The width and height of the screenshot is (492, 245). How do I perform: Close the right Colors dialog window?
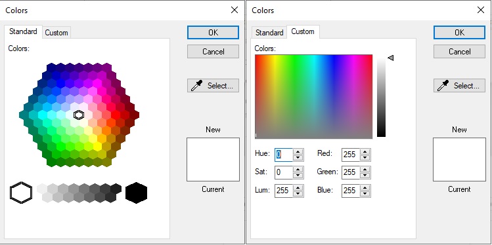click(x=481, y=10)
